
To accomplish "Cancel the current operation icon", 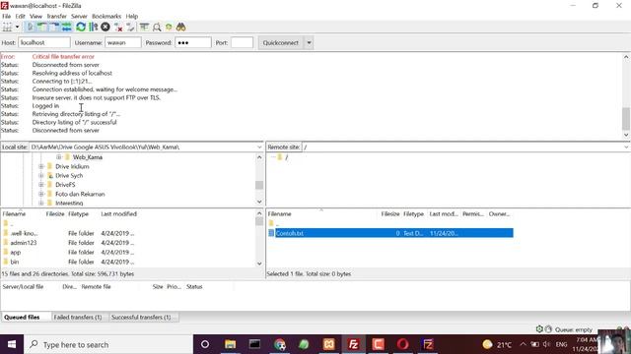I will (x=105, y=27).
